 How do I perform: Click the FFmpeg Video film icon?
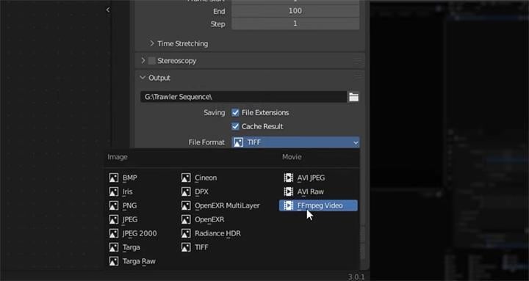point(289,205)
